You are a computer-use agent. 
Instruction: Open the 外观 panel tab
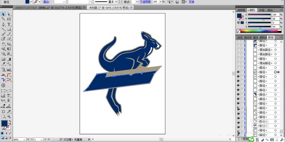[262, 10]
